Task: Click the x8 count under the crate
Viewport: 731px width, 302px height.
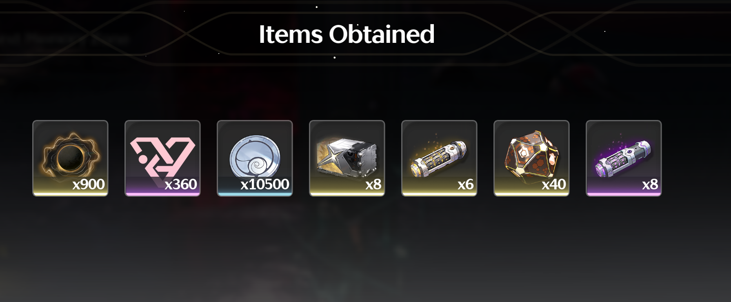Action: click(373, 184)
